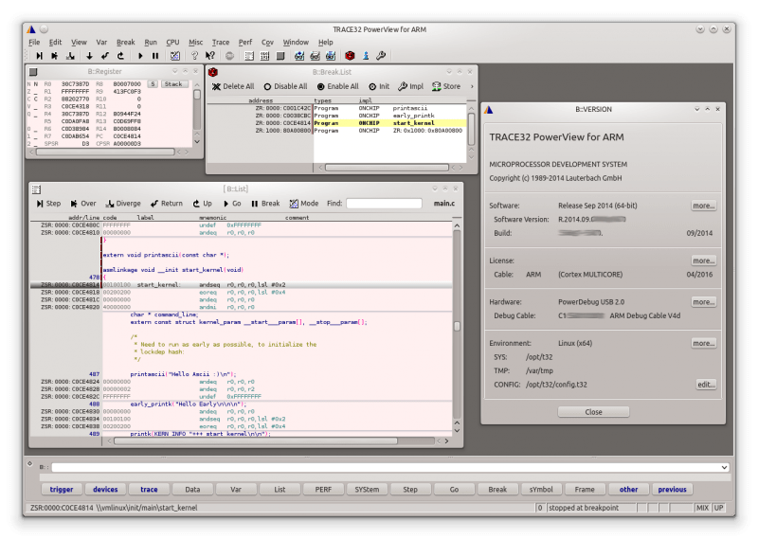The image size is (758, 539).
Task: Click Impl in Break.List toolbar
Action: (x=411, y=86)
